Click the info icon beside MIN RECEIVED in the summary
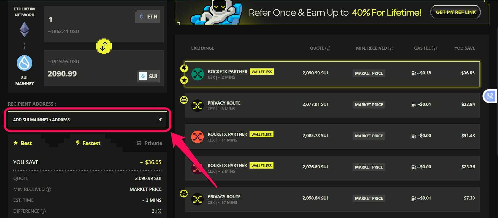 (x=48, y=189)
